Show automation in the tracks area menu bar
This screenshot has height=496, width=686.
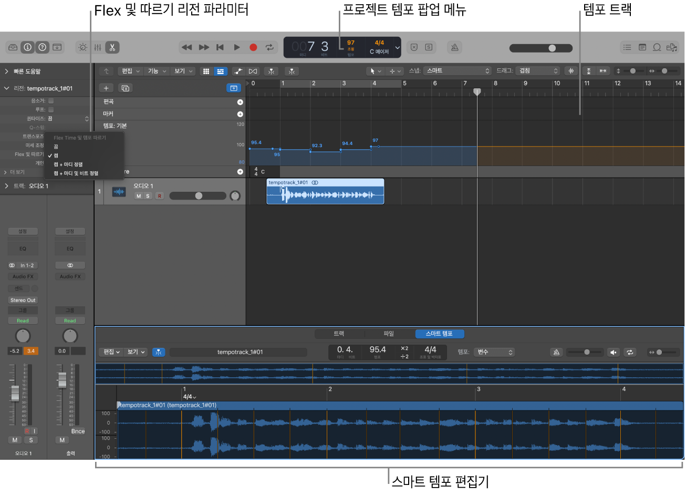pos(238,71)
